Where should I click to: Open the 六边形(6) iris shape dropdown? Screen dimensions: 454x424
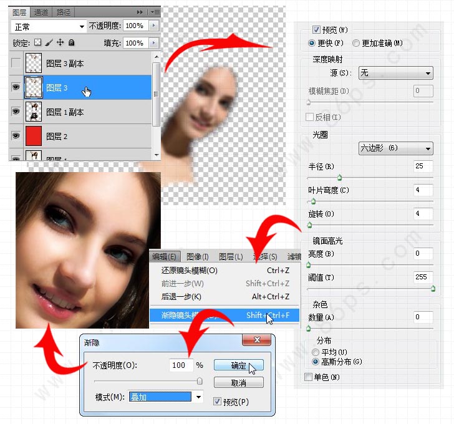point(395,148)
